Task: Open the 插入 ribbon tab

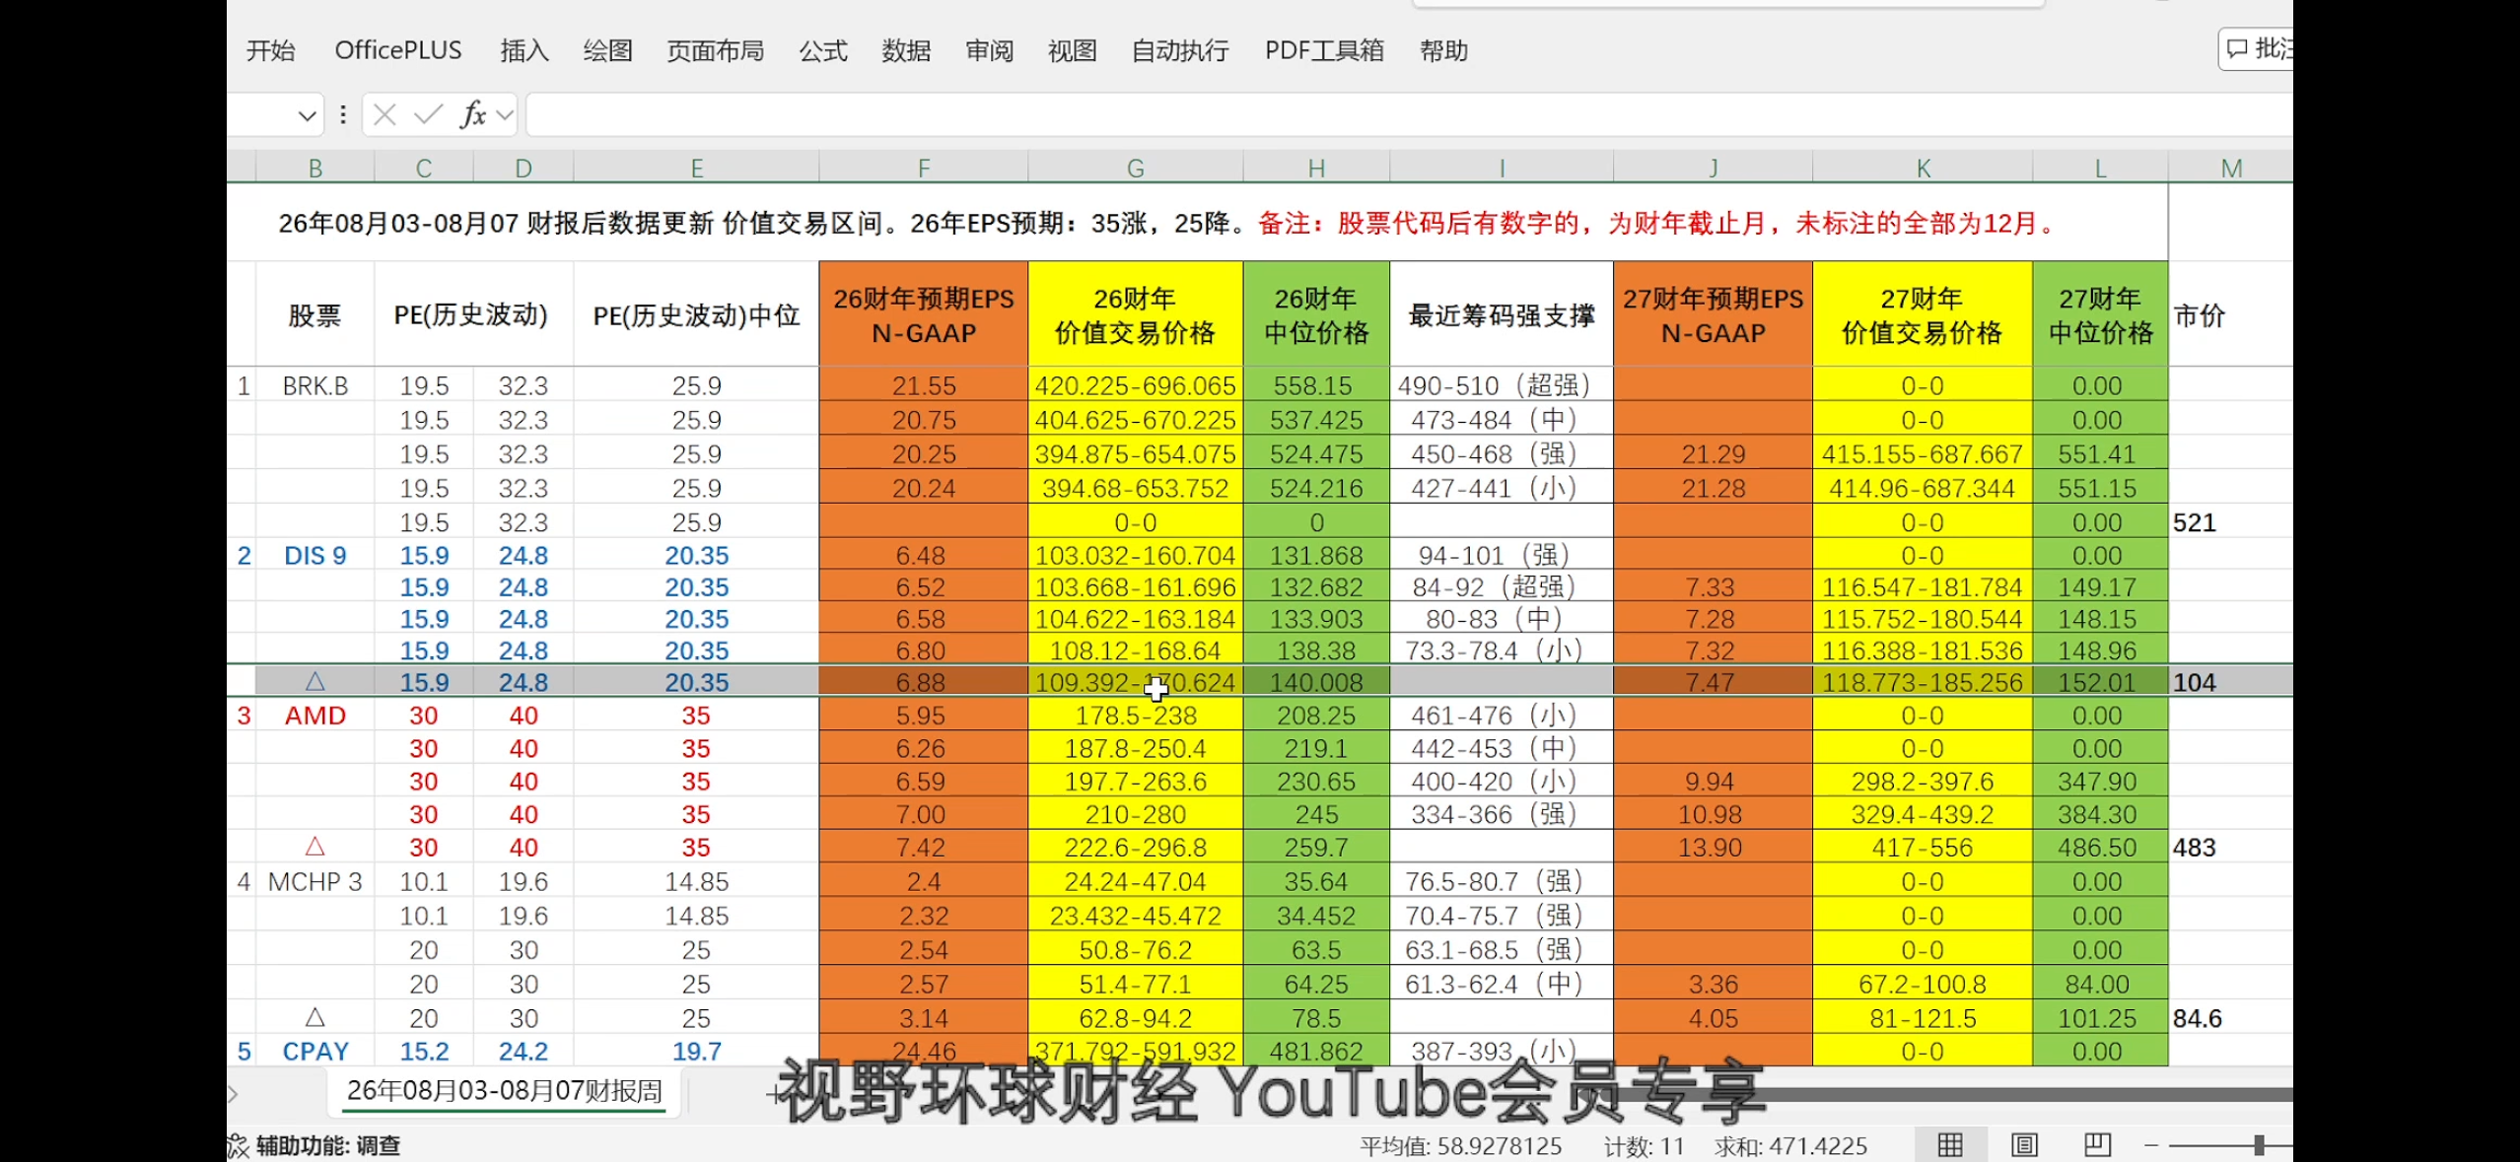Action: point(524,51)
